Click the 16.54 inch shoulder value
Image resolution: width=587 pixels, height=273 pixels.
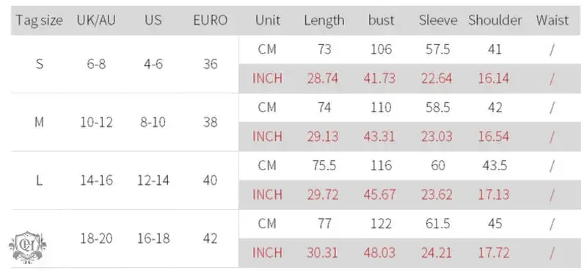click(x=493, y=136)
